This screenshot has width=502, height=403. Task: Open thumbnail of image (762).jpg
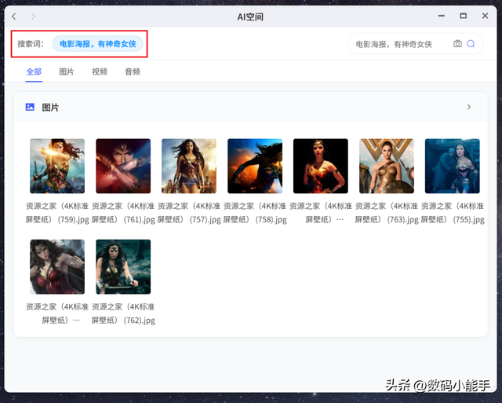click(x=123, y=266)
